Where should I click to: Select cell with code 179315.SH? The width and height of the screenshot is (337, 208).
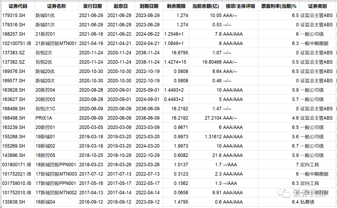13,15
